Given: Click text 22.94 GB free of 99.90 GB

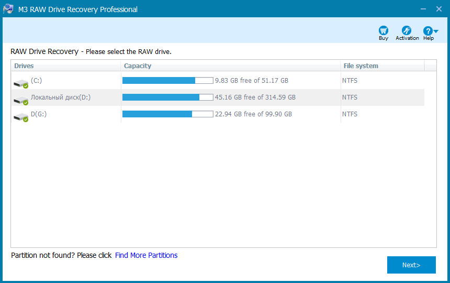Looking at the screenshot, I should click(x=253, y=114).
